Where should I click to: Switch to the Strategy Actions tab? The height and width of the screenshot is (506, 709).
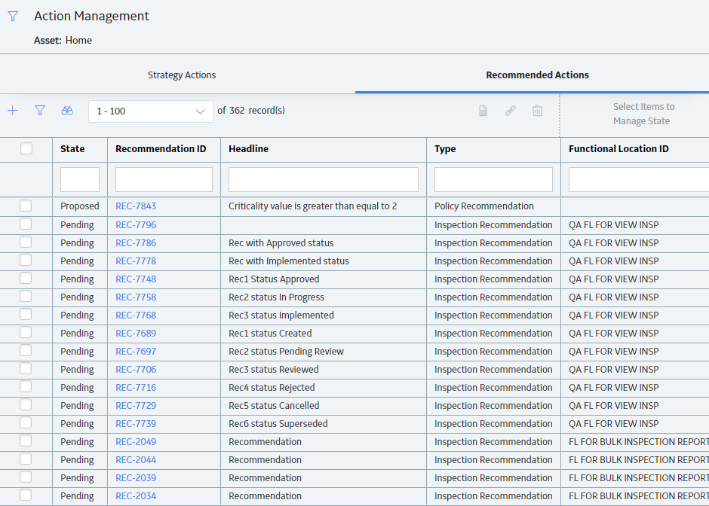tap(182, 75)
